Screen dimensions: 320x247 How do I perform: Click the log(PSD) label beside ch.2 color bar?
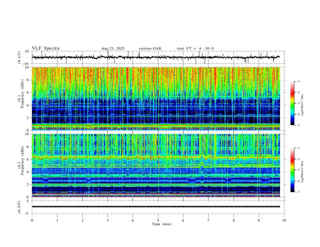(x=303, y=172)
